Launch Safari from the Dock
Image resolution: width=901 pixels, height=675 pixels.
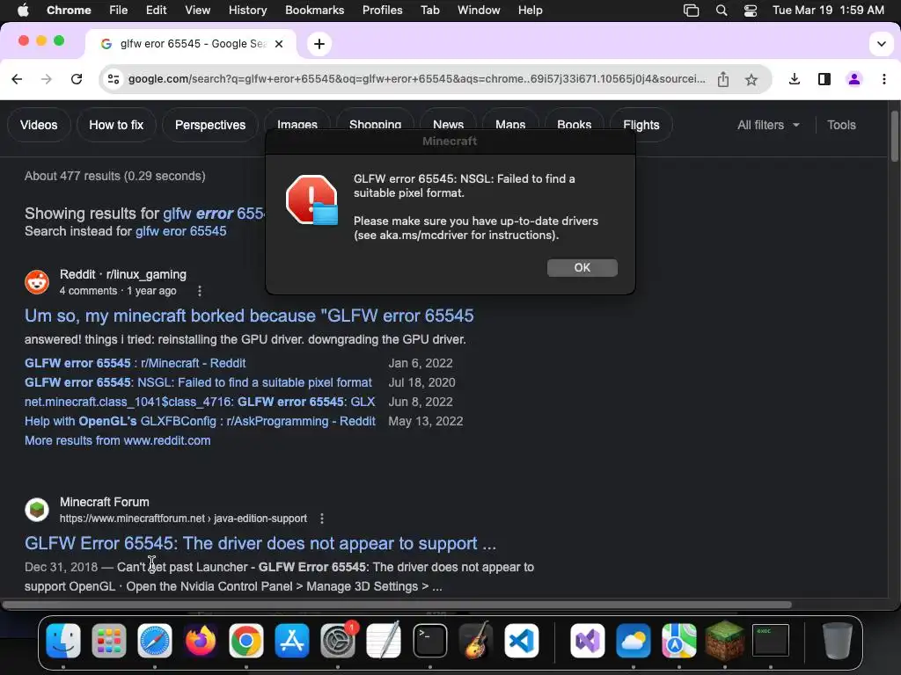[x=155, y=640]
